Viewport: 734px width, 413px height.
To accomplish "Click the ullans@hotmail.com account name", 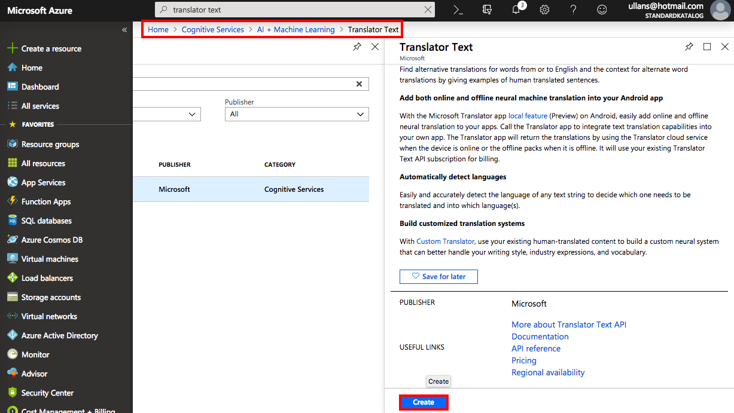I will (x=666, y=6).
